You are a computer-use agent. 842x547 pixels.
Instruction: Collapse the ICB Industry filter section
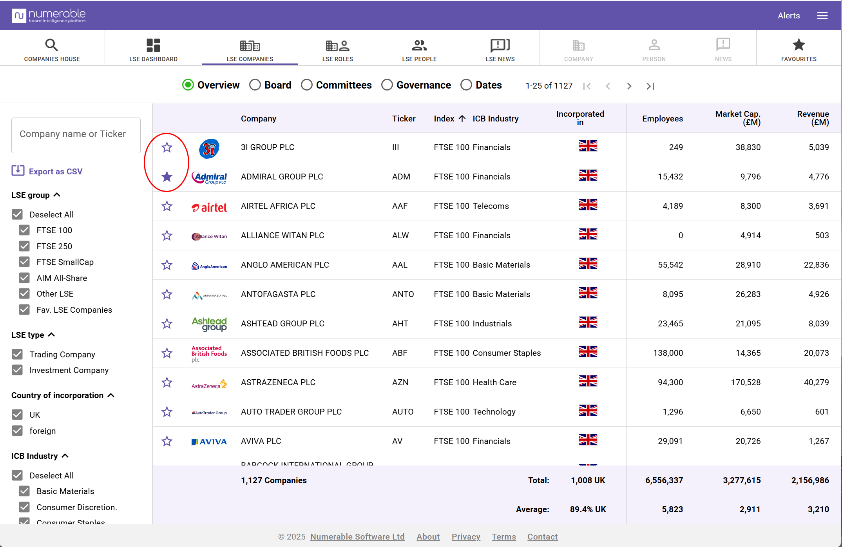[65, 456]
